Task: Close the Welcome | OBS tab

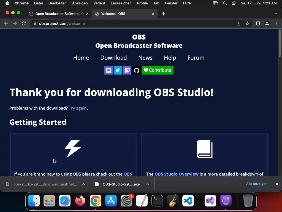Action: click(x=153, y=14)
